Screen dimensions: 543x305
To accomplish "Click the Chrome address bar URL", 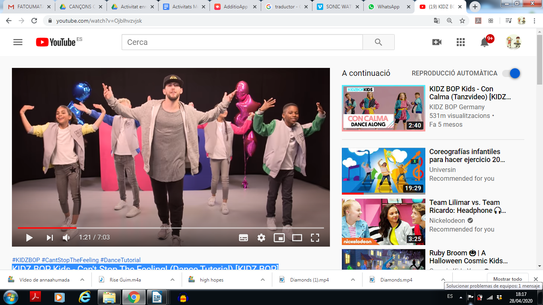I will click(99, 21).
